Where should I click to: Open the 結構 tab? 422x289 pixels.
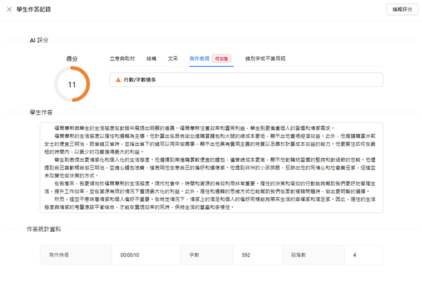click(151, 58)
